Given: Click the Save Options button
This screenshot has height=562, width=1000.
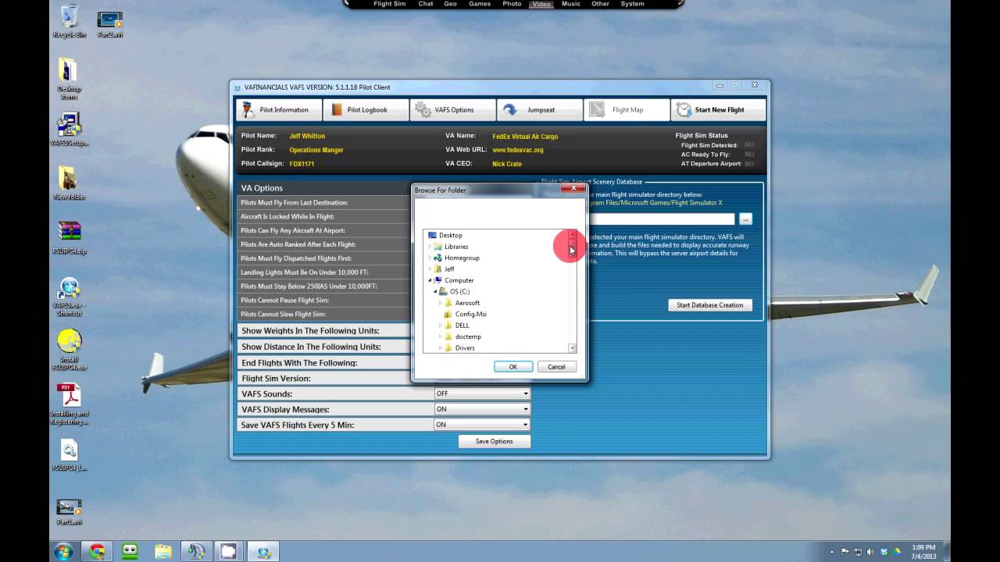Looking at the screenshot, I should [x=495, y=441].
